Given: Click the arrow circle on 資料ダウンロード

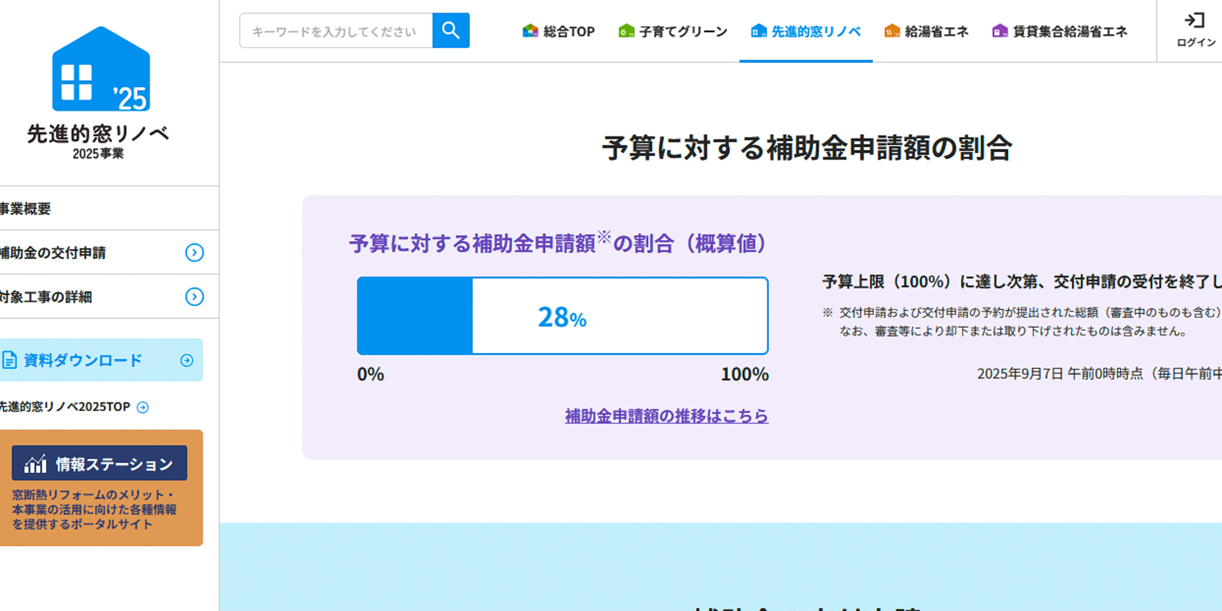Looking at the screenshot, I should point(187,360).
